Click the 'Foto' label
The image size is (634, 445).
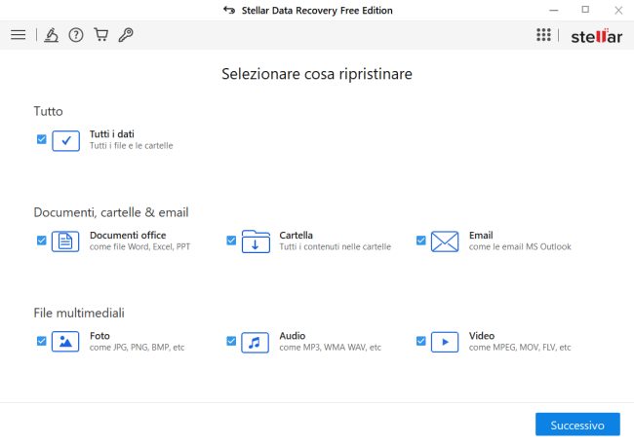point(99,336)
